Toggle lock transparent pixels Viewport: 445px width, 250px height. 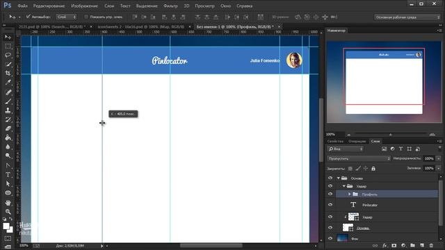tap(350, 168)
